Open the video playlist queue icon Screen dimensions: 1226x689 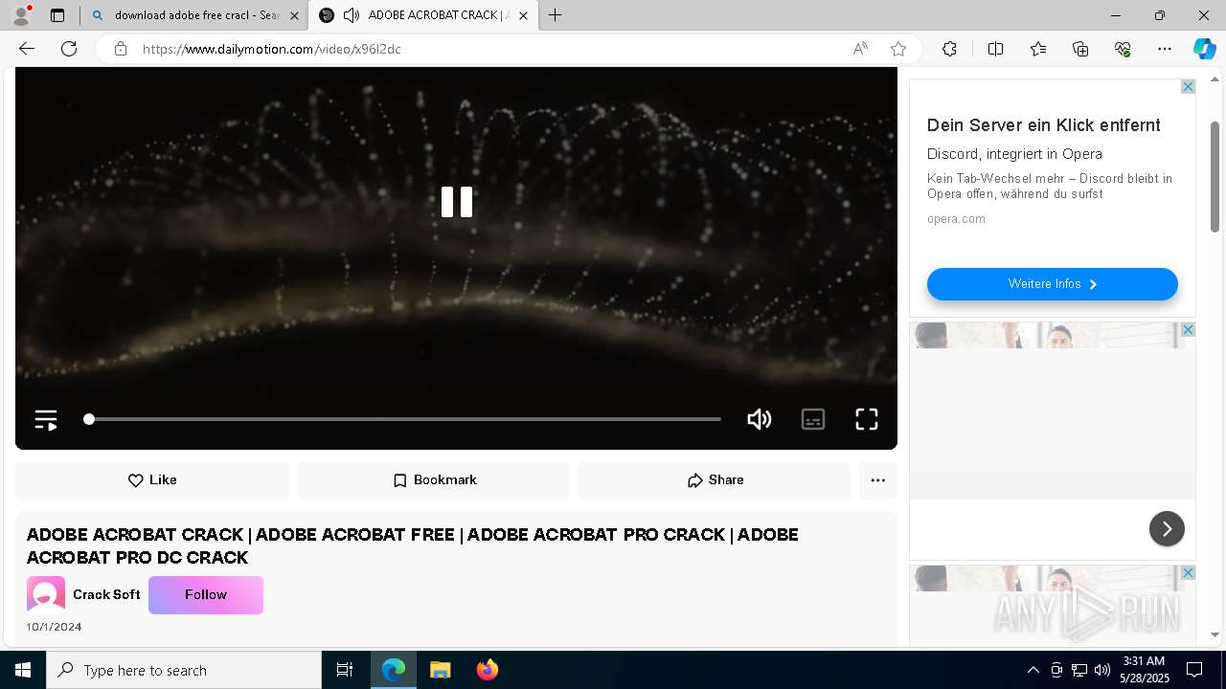(x=46, y=419)
